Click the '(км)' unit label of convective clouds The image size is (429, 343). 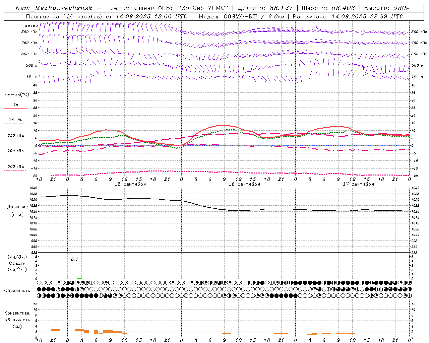click(17, 326)
